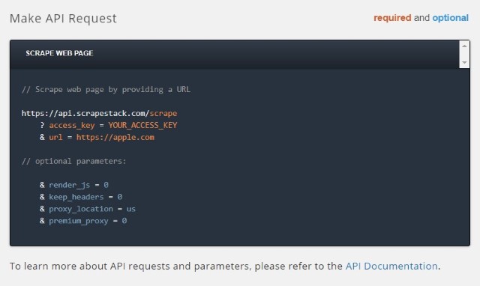The height and width of the screenshot is (286, 480).
Task: Click the 'url' parameter name
Action: [55, 138]
